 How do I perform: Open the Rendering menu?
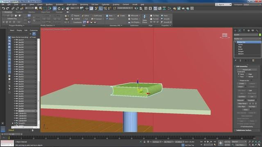tap(84, 4)
